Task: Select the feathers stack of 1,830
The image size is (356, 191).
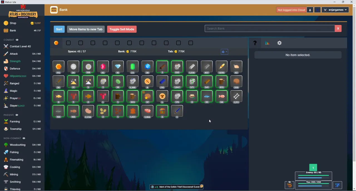Action: coord(221,67)
